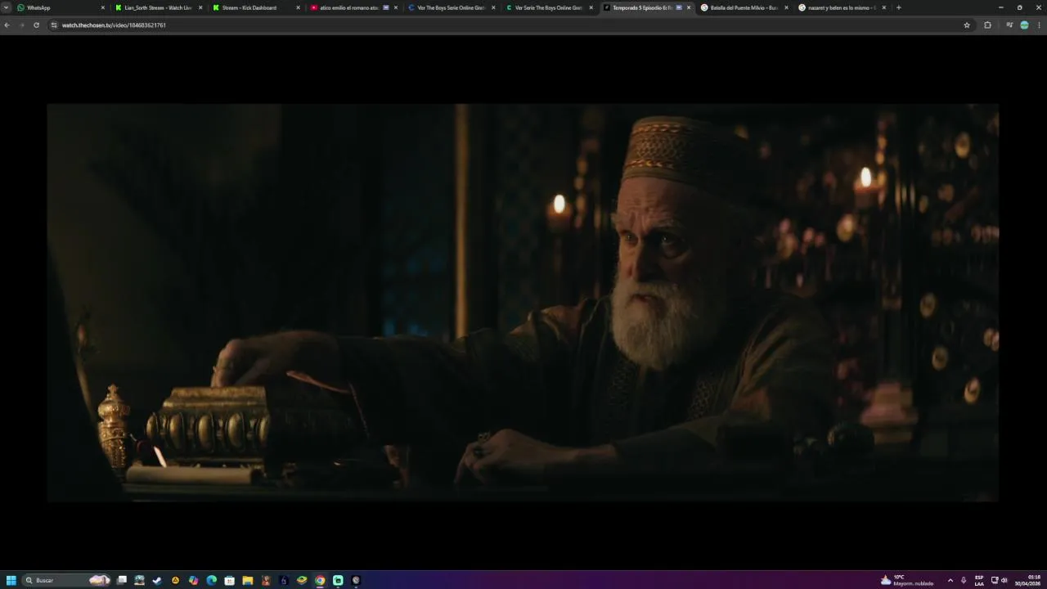
Task: Open the browser extensions menu
Action: pos(987,25)
